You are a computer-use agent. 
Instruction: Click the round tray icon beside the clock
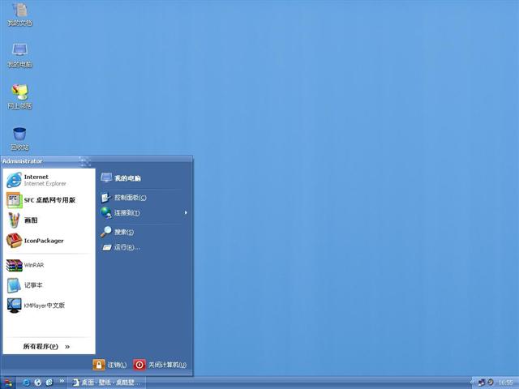(491, 382)
